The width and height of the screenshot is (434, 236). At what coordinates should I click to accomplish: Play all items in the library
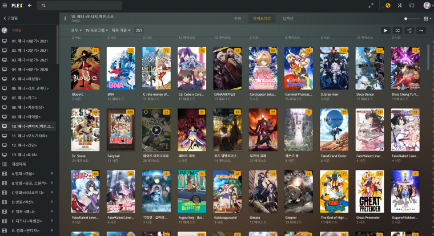pyautogui.click(x=385, y=30)
